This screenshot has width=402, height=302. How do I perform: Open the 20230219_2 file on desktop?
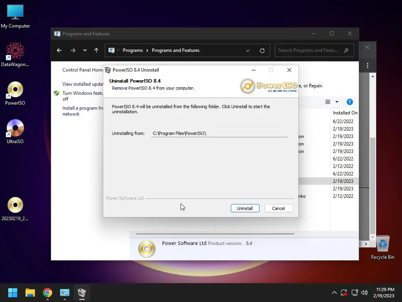pos(15,209)
